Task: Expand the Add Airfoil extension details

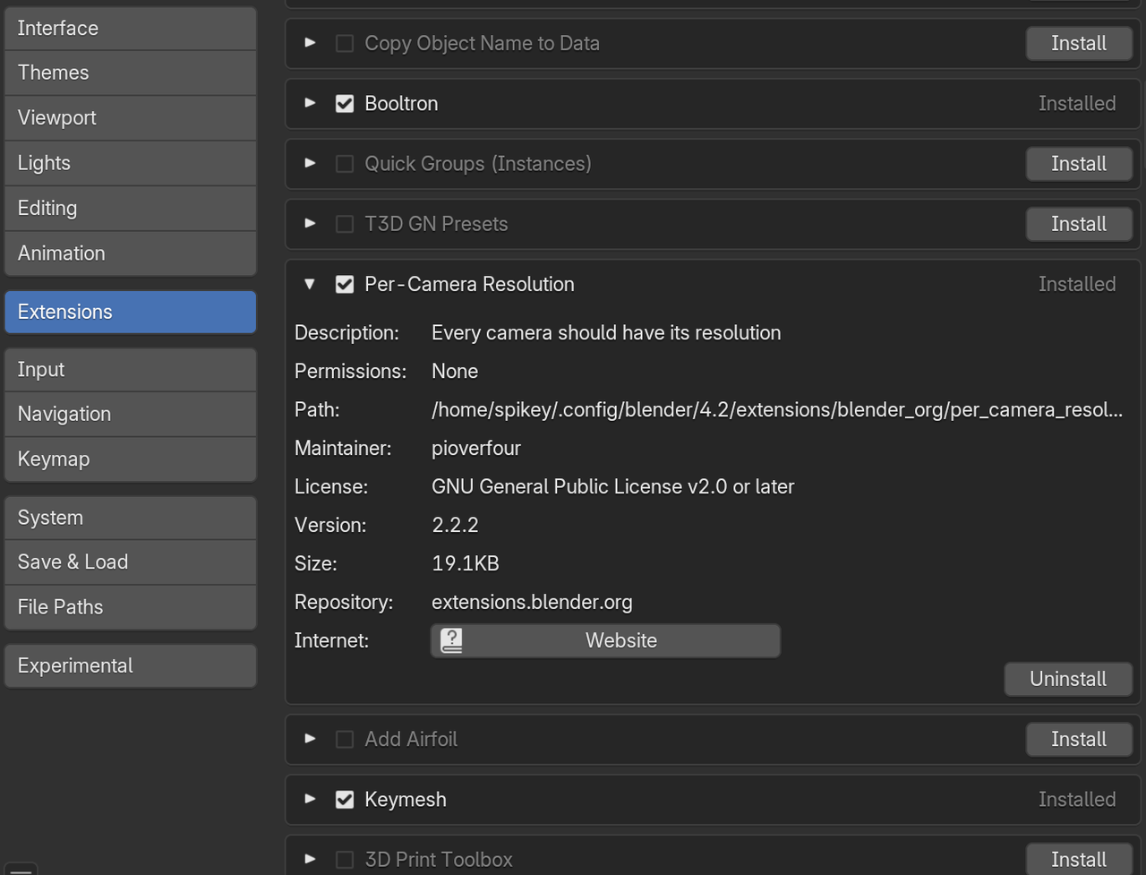Action: 310,739
